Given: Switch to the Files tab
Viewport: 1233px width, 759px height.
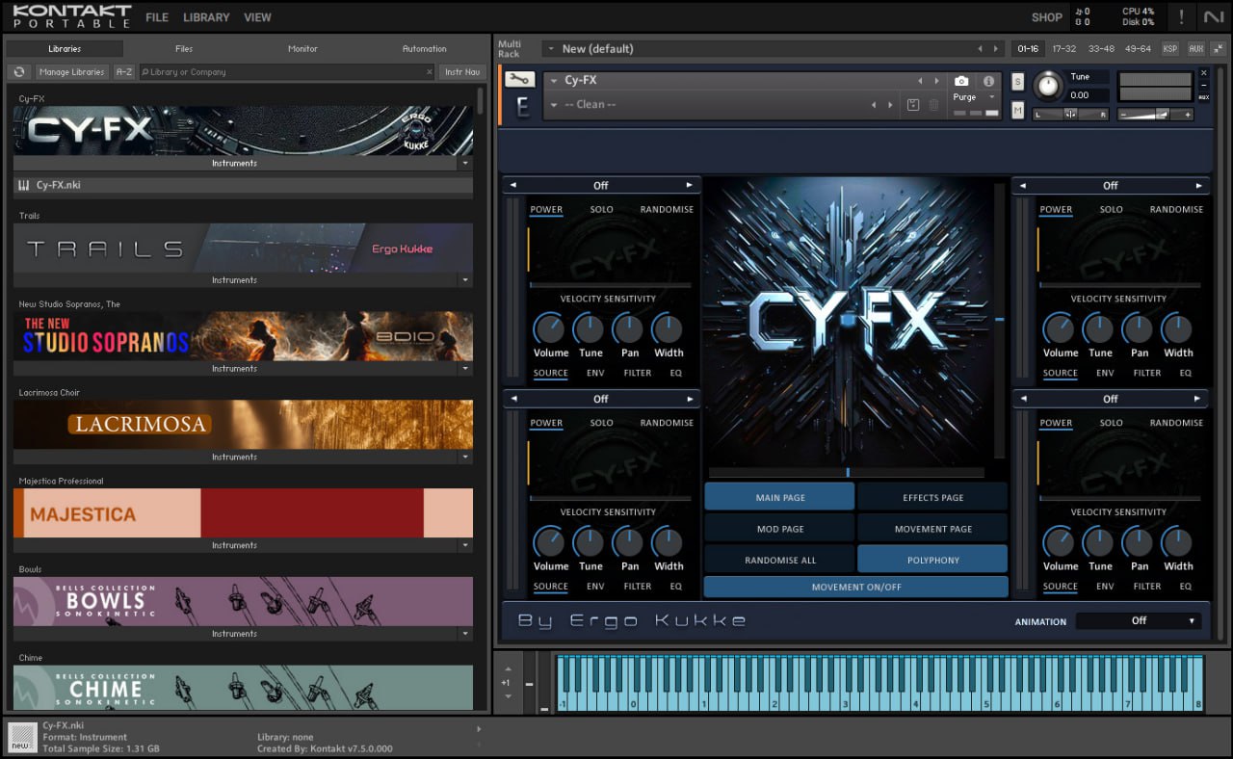Looking at the screenshot, I should click(184, 48).
